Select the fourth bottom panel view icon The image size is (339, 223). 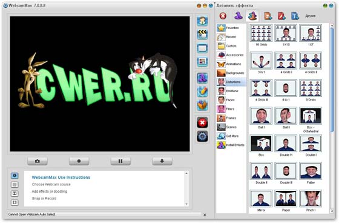point(15,202)
